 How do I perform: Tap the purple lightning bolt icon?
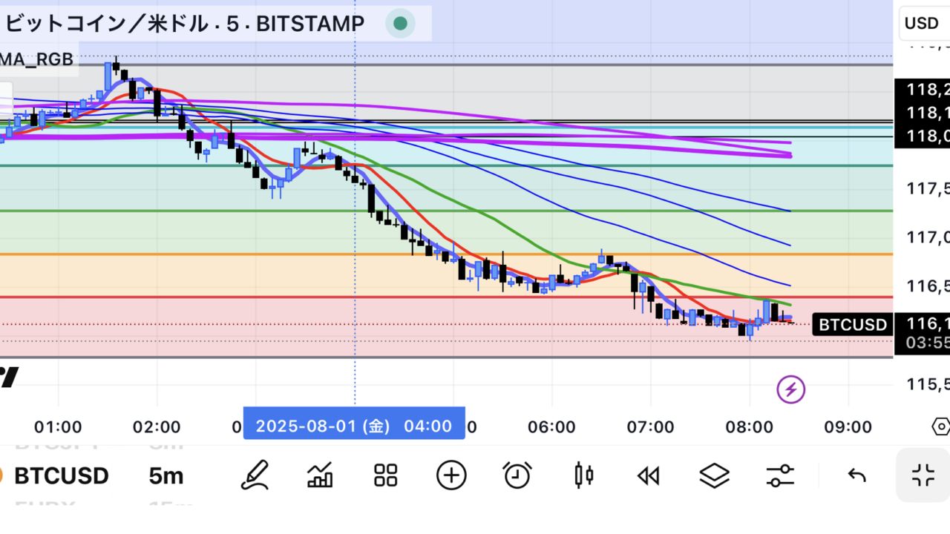pos(790,389)
